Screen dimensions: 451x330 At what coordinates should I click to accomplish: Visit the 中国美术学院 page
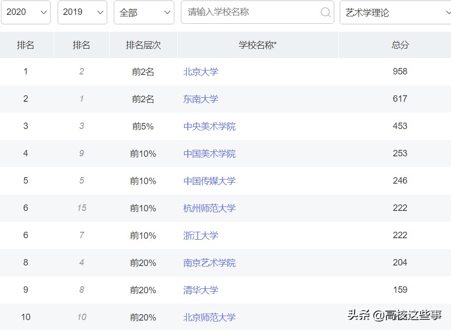209,153
